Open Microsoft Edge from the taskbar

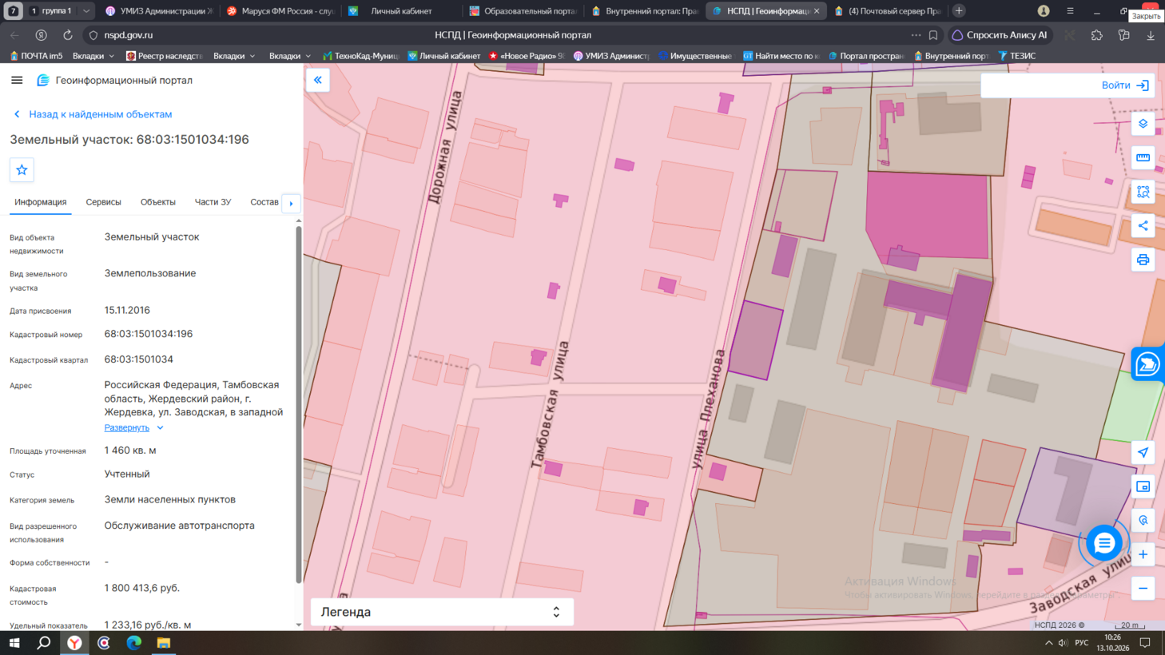pyautogui.click(x=133, y=643)
